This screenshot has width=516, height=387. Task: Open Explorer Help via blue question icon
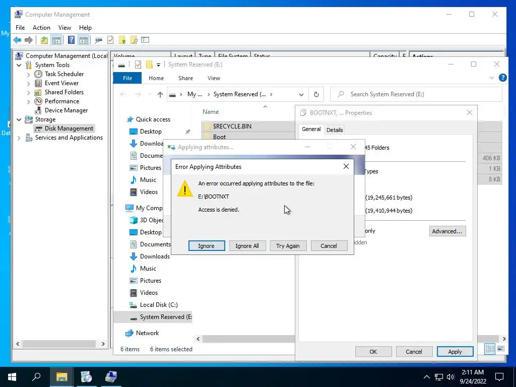(502, 78)
